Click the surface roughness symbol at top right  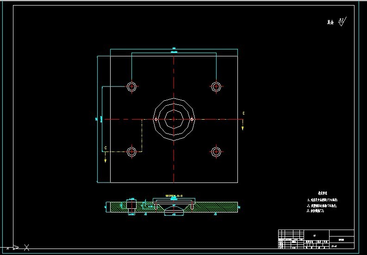pos(342,22)
